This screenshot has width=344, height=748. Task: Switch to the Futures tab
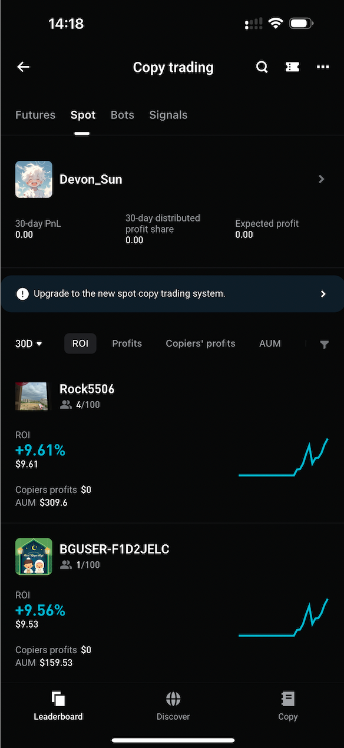click(35, 115)
